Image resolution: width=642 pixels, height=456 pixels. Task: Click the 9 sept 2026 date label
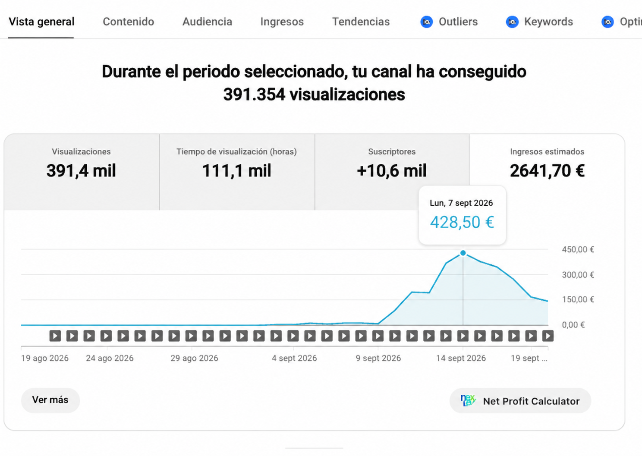pos(378,358)
